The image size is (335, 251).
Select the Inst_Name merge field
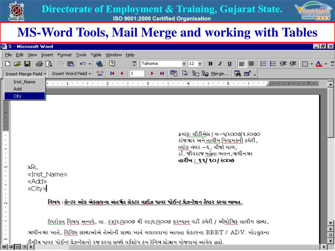point(25,82)
